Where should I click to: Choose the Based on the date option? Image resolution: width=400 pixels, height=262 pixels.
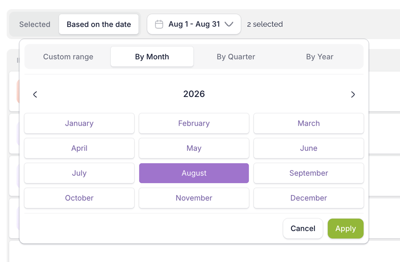pyautogui.click(x=99, y=24)
